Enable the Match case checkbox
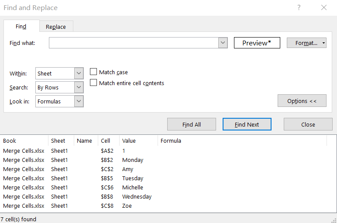Image resolution: width=337 pixels, height=223 pixels. (x=93, y=72)
